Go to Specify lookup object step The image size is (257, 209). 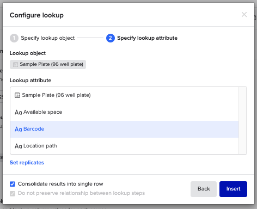48,38
